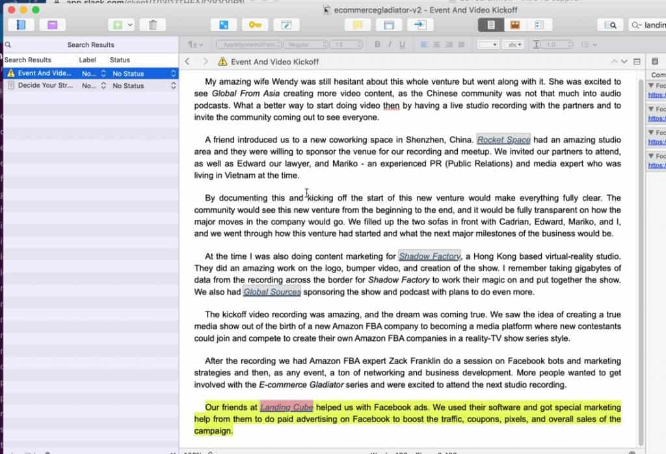
Task: Open the Rocket Space link
Action: 503,140
